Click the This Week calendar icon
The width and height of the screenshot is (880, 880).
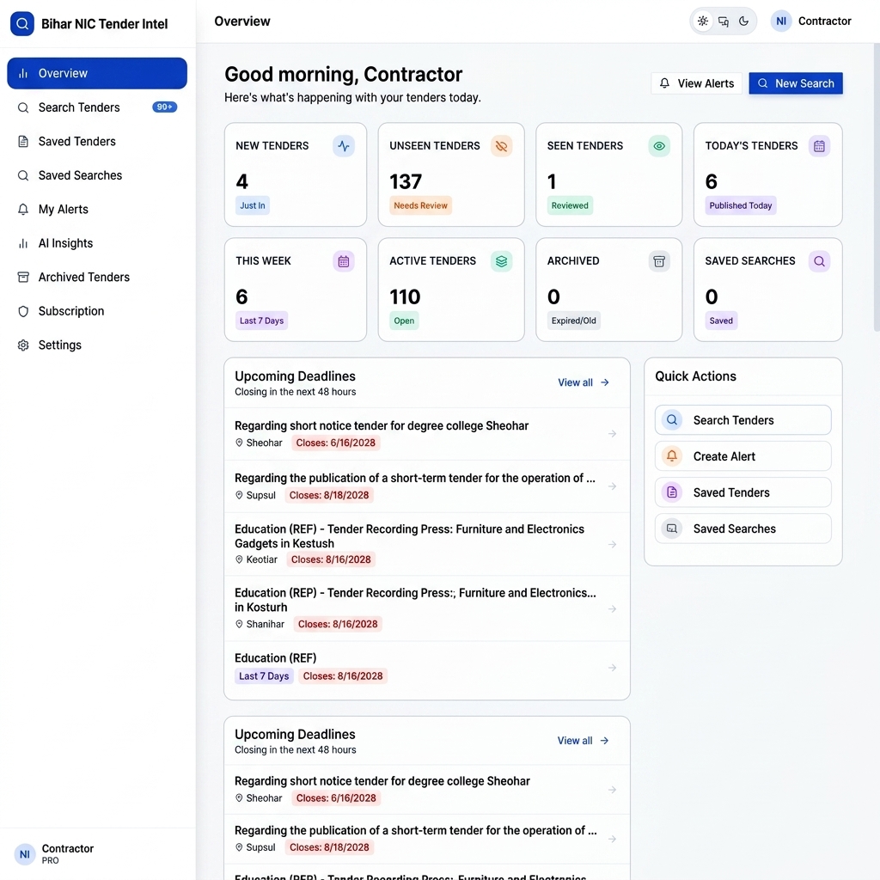click(x=344, y=261)
